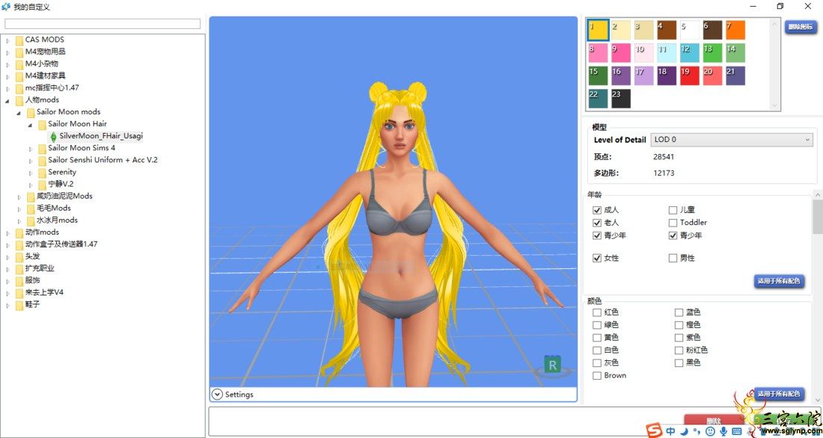Click the punctuation toggle icon in the IME bar
Viewport: 823px width, 438px height.
(x=697, y=431)
